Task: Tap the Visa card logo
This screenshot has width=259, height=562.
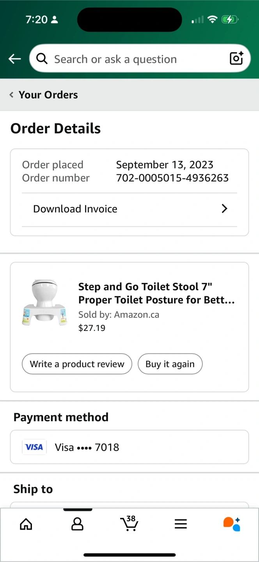Action: click(x=34, y=447)
